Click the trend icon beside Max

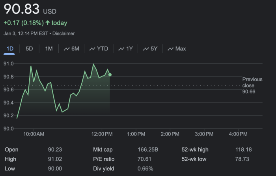pos(170,49)
